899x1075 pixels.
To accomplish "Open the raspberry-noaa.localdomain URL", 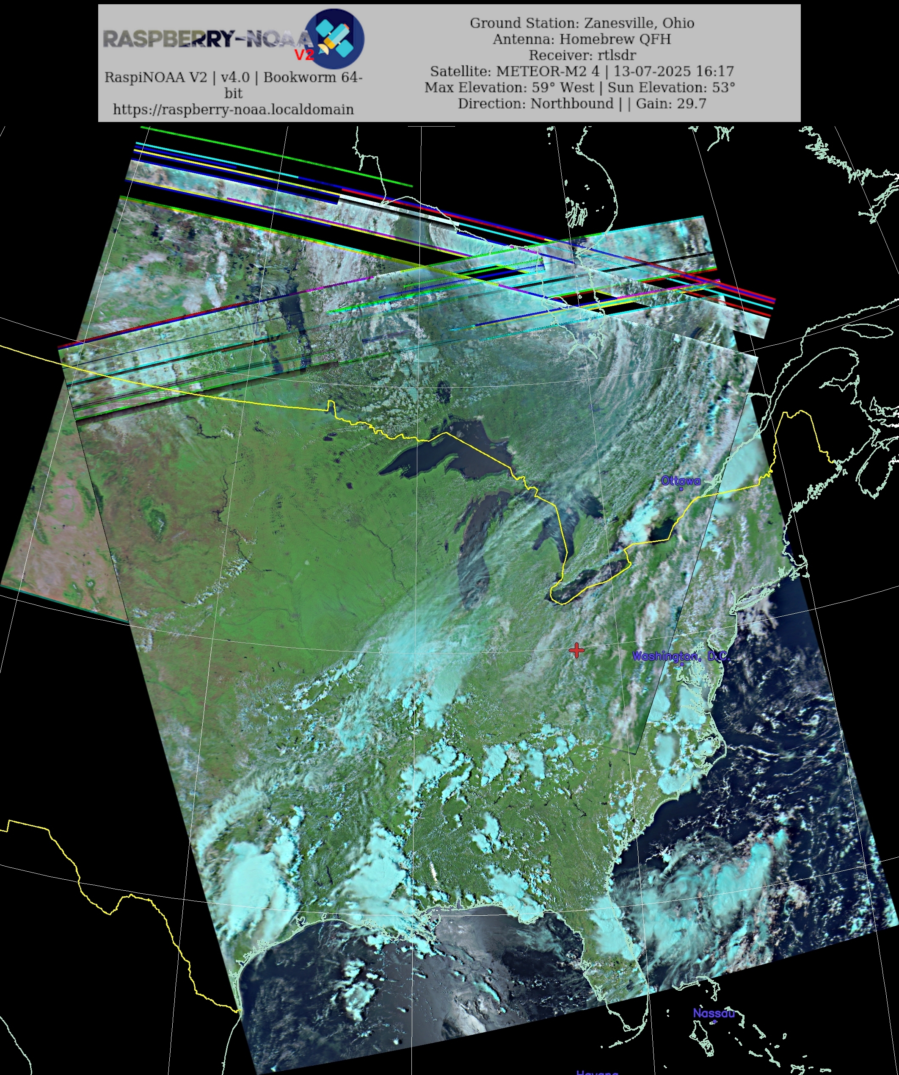I will pyautogui.click(x=233, y=110).
